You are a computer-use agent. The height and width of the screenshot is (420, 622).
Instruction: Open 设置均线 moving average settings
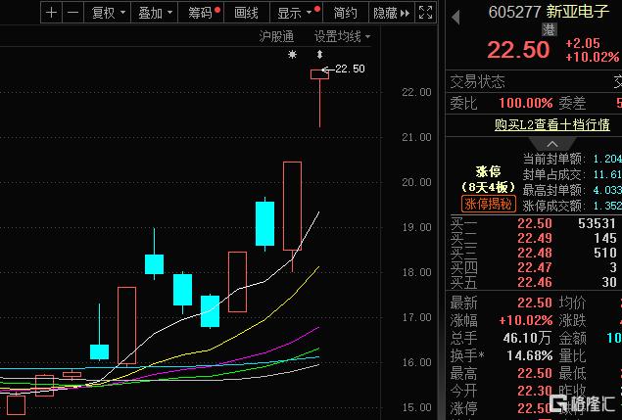[x=342, y=37]
